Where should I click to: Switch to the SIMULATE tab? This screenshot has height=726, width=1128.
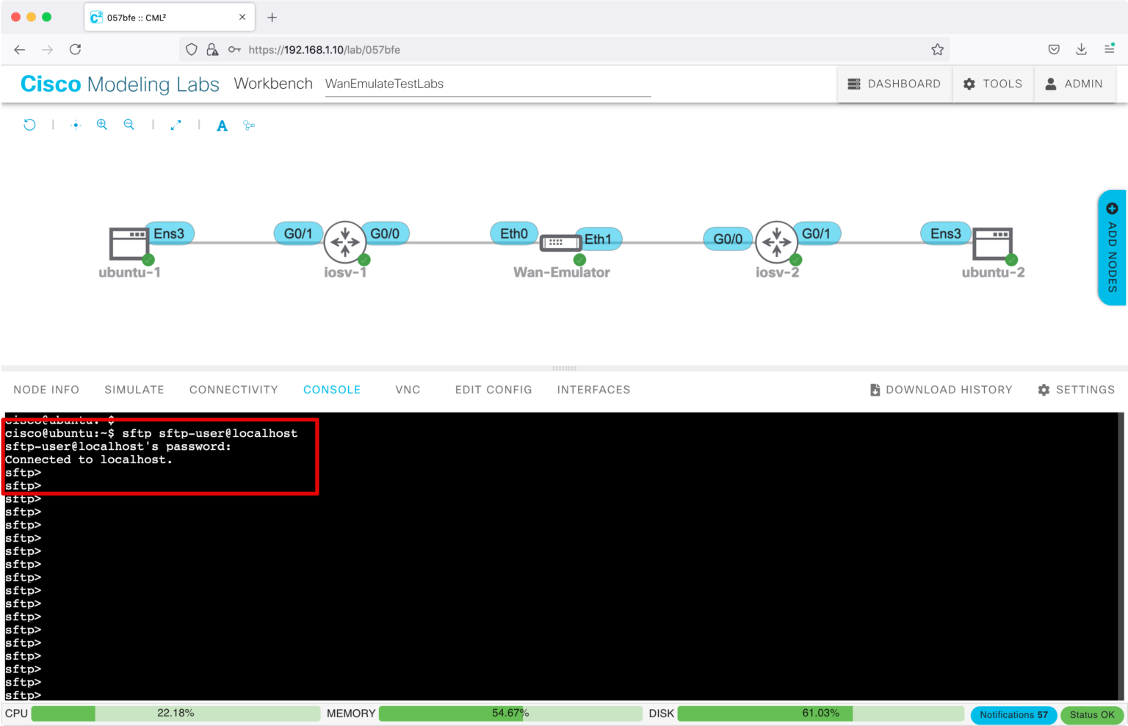[134, 390]
